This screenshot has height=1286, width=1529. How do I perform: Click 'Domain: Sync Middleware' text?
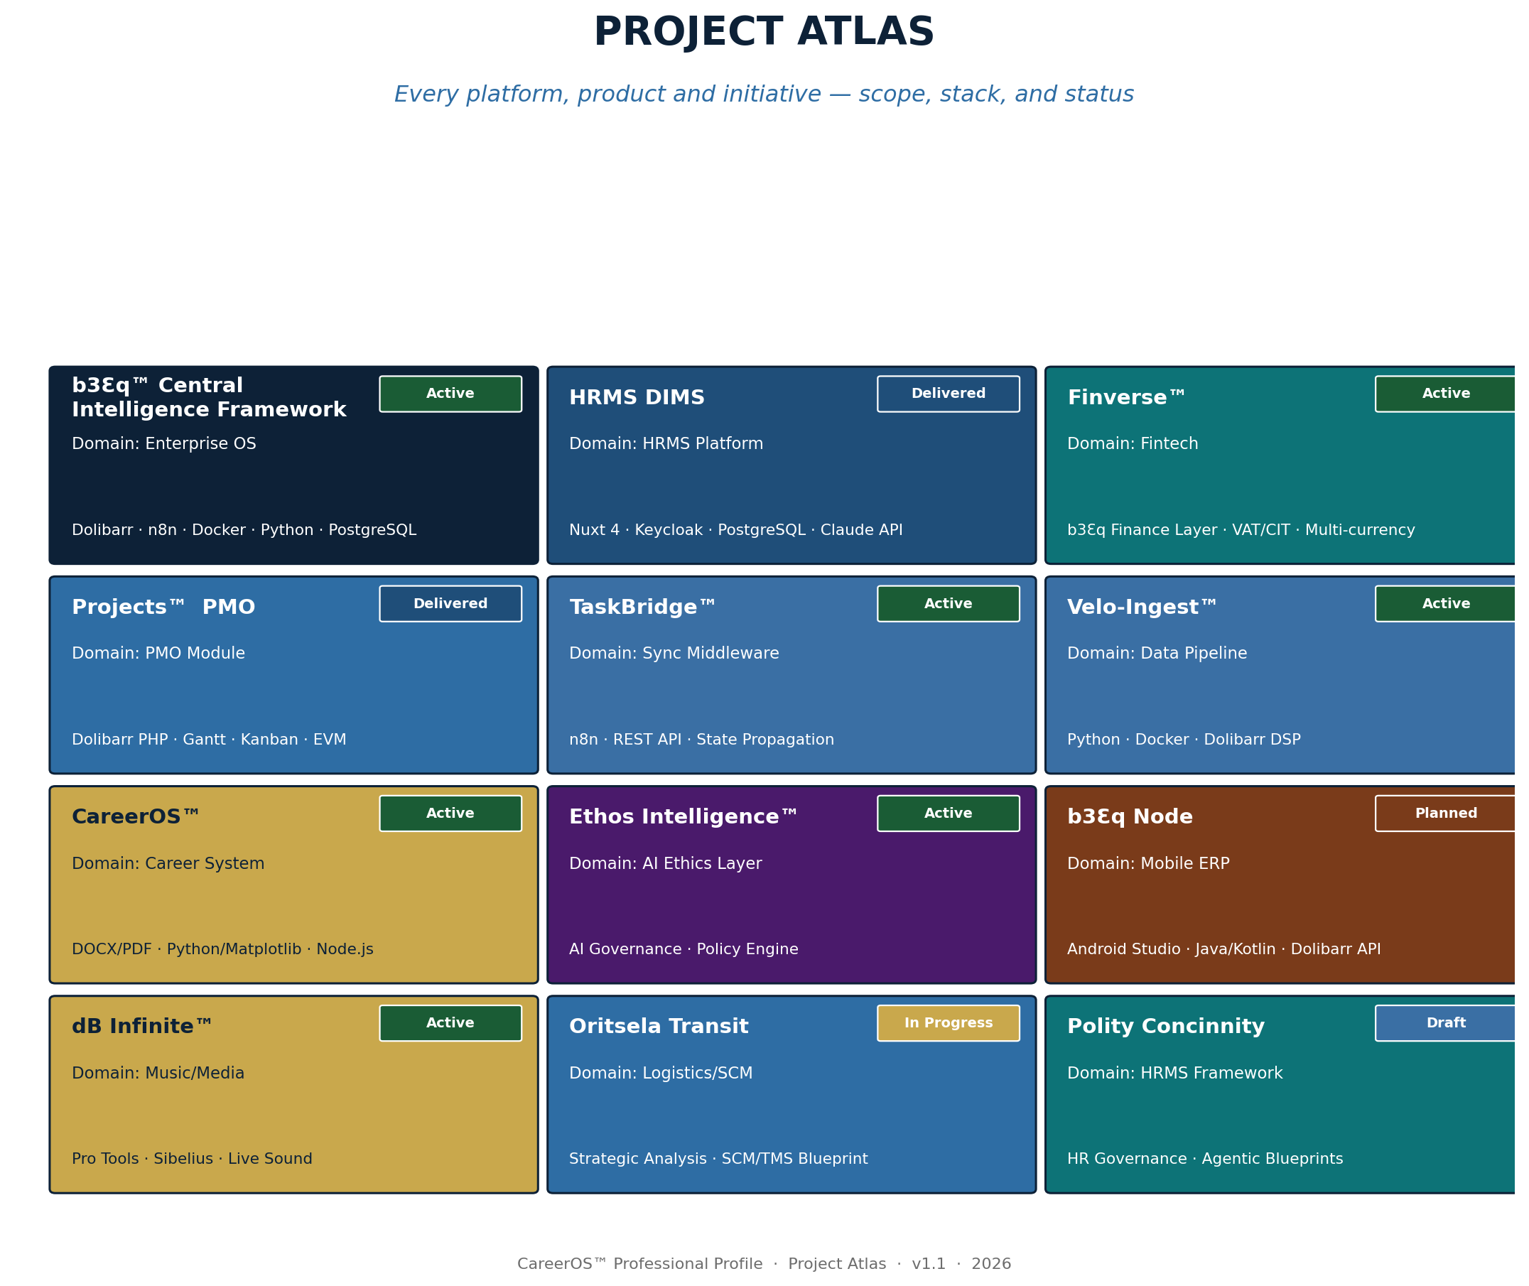674,653
